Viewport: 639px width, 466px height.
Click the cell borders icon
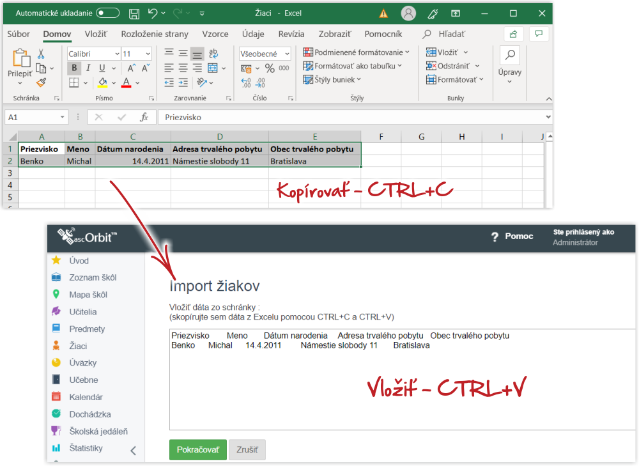(x=73, y=82)
